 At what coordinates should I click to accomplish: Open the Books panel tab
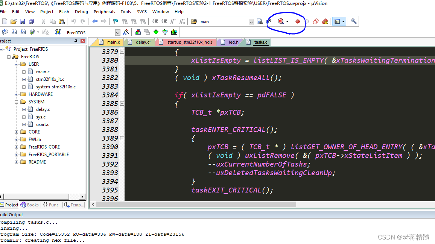point(30,205)
